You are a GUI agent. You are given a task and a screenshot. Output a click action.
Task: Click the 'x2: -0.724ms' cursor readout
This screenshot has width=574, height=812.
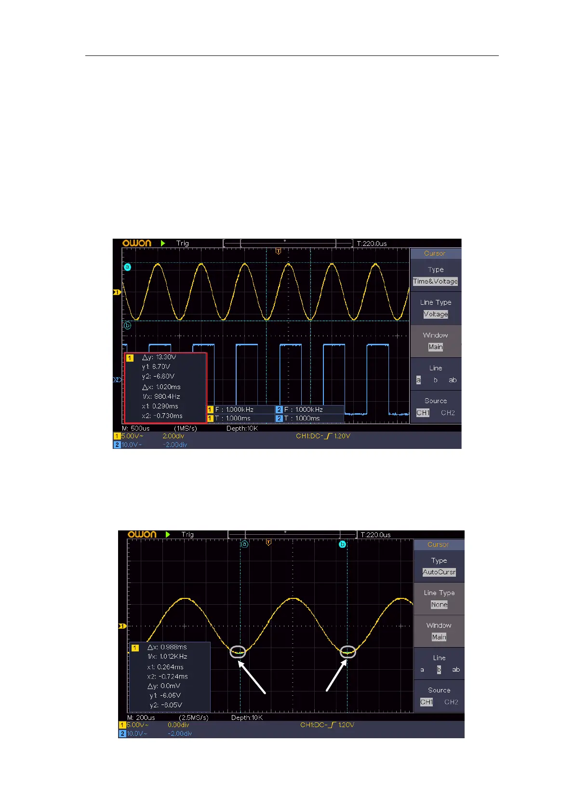[x=167, y=677]
